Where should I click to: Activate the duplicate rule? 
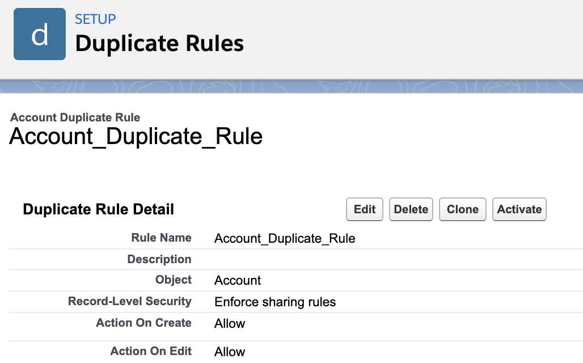pos(519,209)
